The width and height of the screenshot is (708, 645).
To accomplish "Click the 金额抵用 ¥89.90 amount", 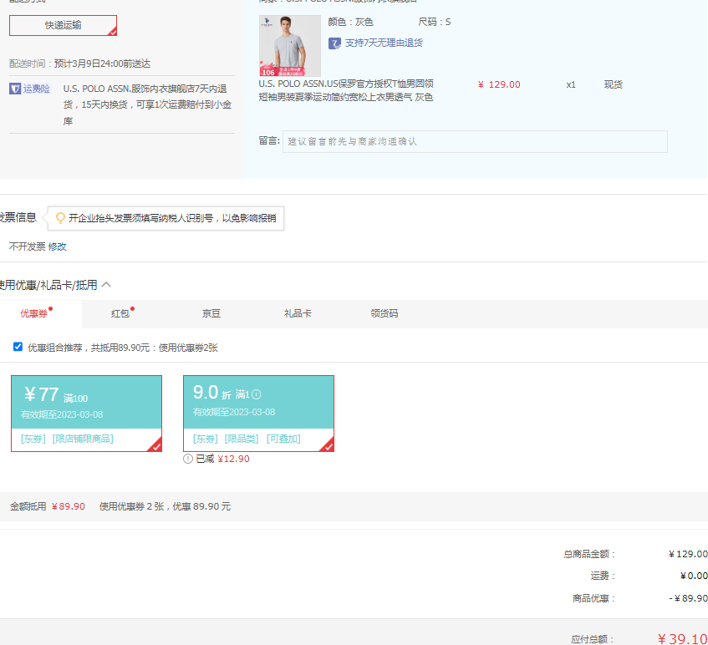I will pyautogui.click(x=69, y=506).
